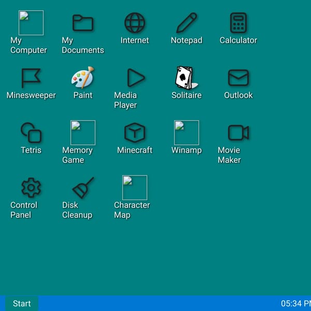Image resolution: width=311 pixels, height=311 pixels.
Task: Start Minesweeper via the flag icon
Action: (31, 78)
